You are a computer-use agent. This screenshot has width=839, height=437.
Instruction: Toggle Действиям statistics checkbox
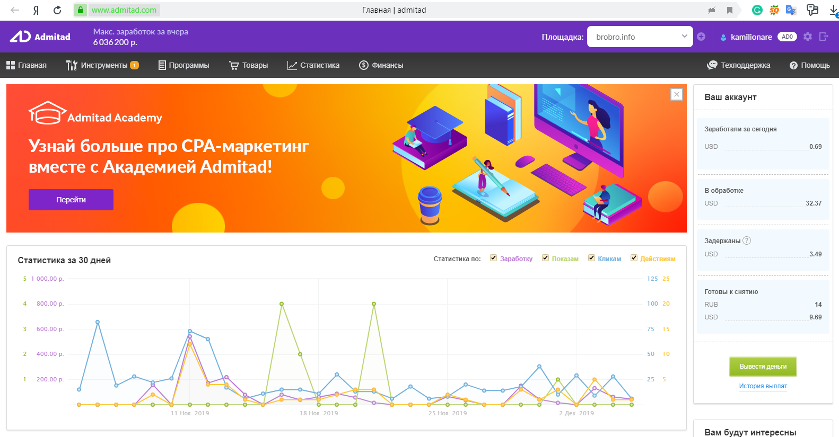634,258
